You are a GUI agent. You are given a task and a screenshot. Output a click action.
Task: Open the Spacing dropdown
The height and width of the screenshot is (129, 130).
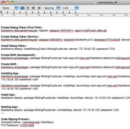(51, 8)
